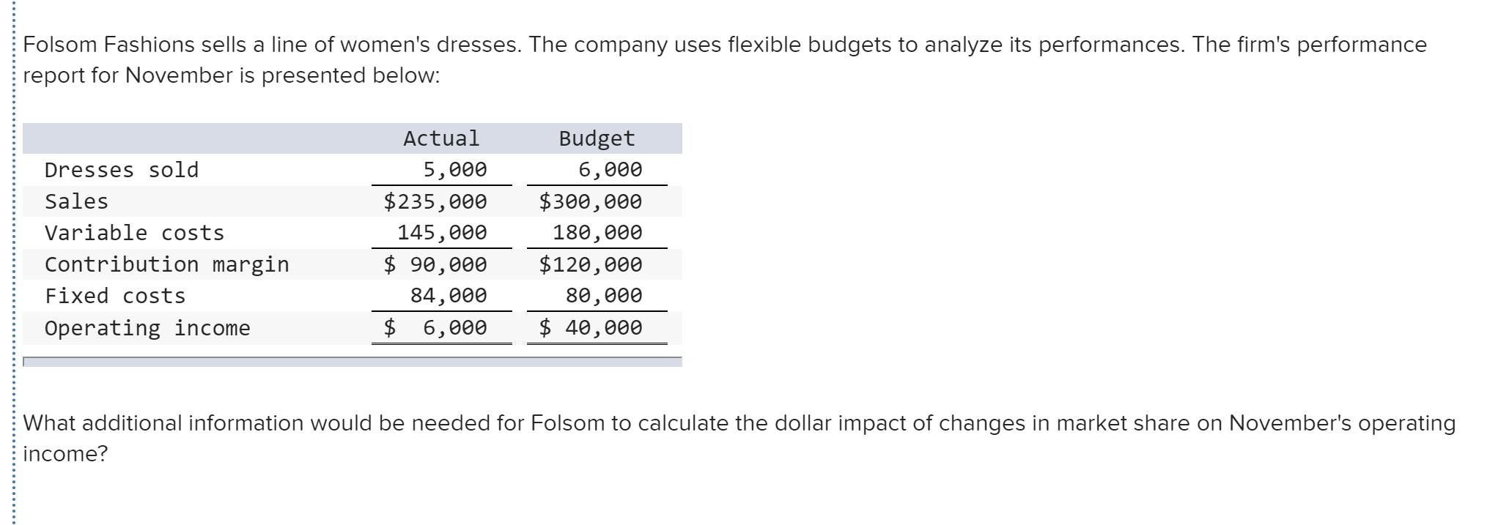Image resolution: width=1487 pixels, height=525 pixels.
Task: Click actual dresses sold value 5,000
Action: [x=455, y=170]
